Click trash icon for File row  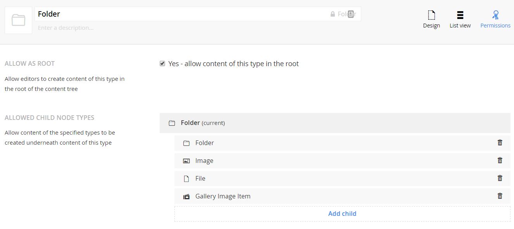tap(500, 178)
